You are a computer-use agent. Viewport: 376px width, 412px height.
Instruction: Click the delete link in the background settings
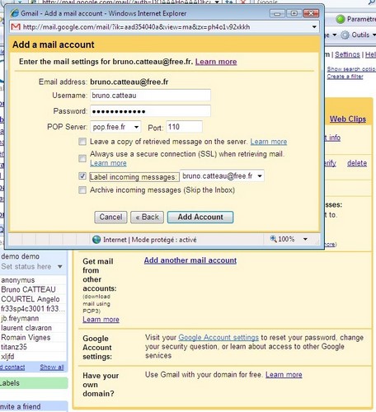pos(357,163)
